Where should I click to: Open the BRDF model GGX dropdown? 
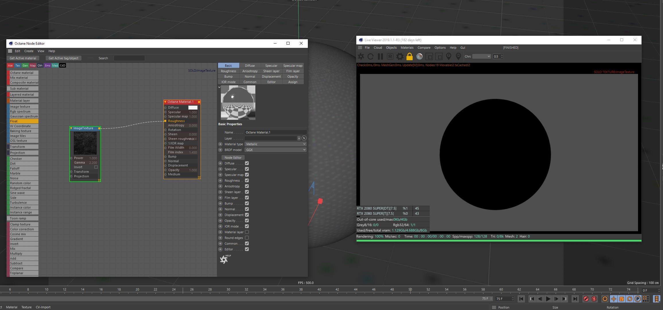coord(275,150)
